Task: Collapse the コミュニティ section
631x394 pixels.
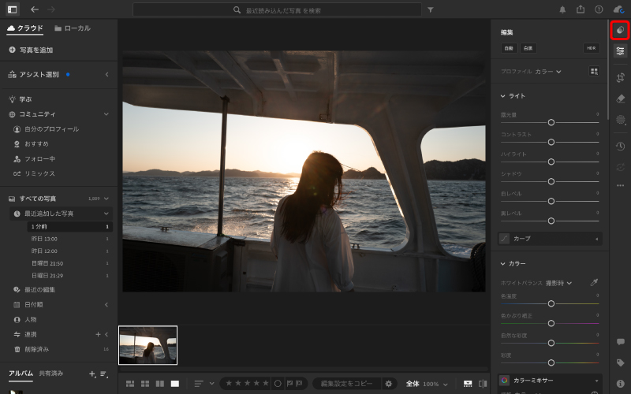Action: click(106, 114)
